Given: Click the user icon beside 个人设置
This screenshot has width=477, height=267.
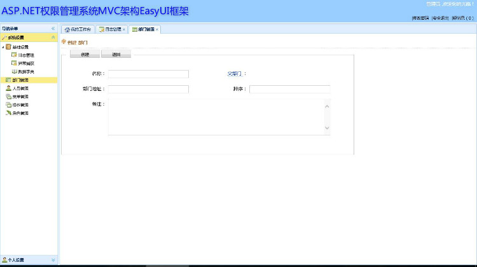Looking at the screenshot, I should pos(4,260).
